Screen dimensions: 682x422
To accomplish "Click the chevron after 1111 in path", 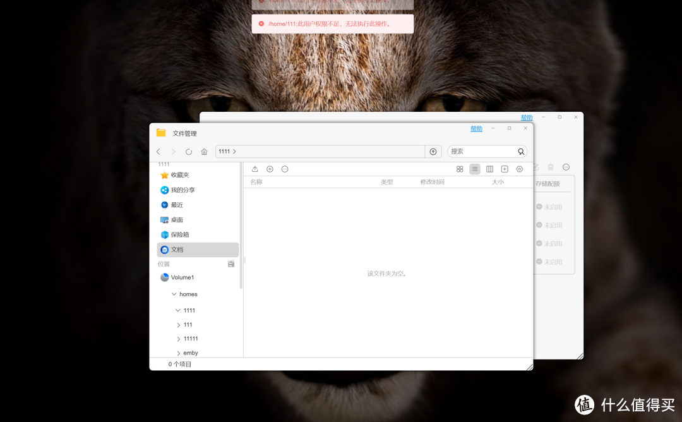I will (234, 152).
